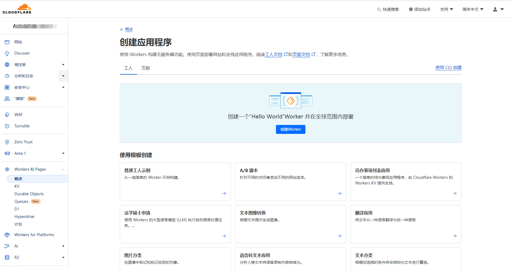This screenshot has height=271, width=511.
Task: Select 概述 under Workers 和 Pages
Action: (x=37, y=179)
